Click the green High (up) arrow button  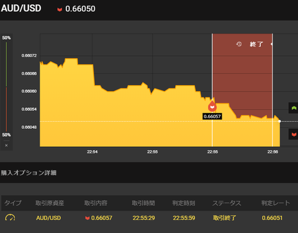[294, 108]
